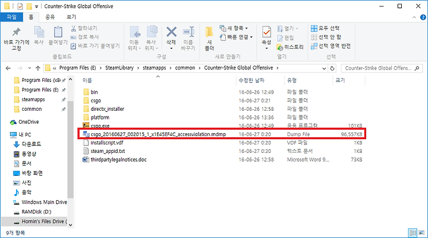The height and width of the screenshot is (238, 428).
Task: Click steamapps in the address path
Action: 154,68
